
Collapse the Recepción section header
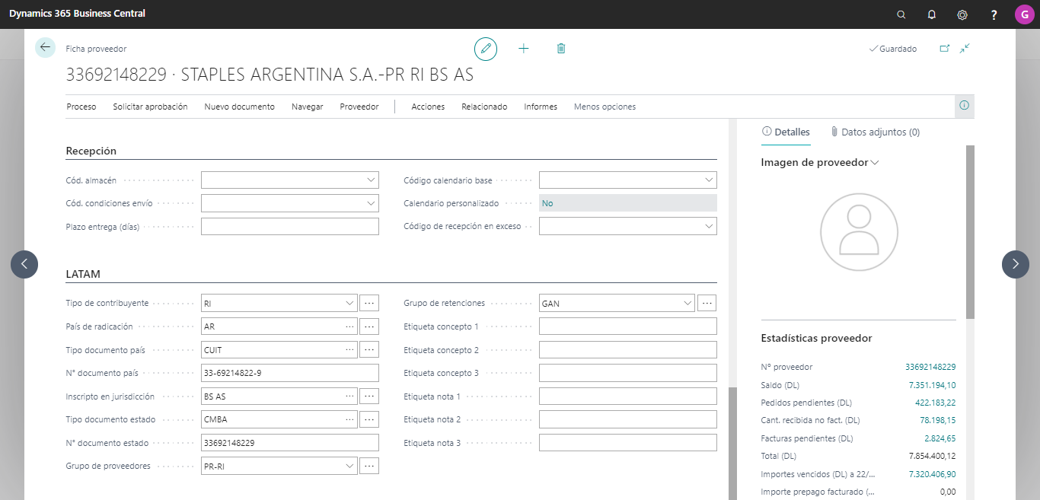pyautogui.click(x=91, y=151)
